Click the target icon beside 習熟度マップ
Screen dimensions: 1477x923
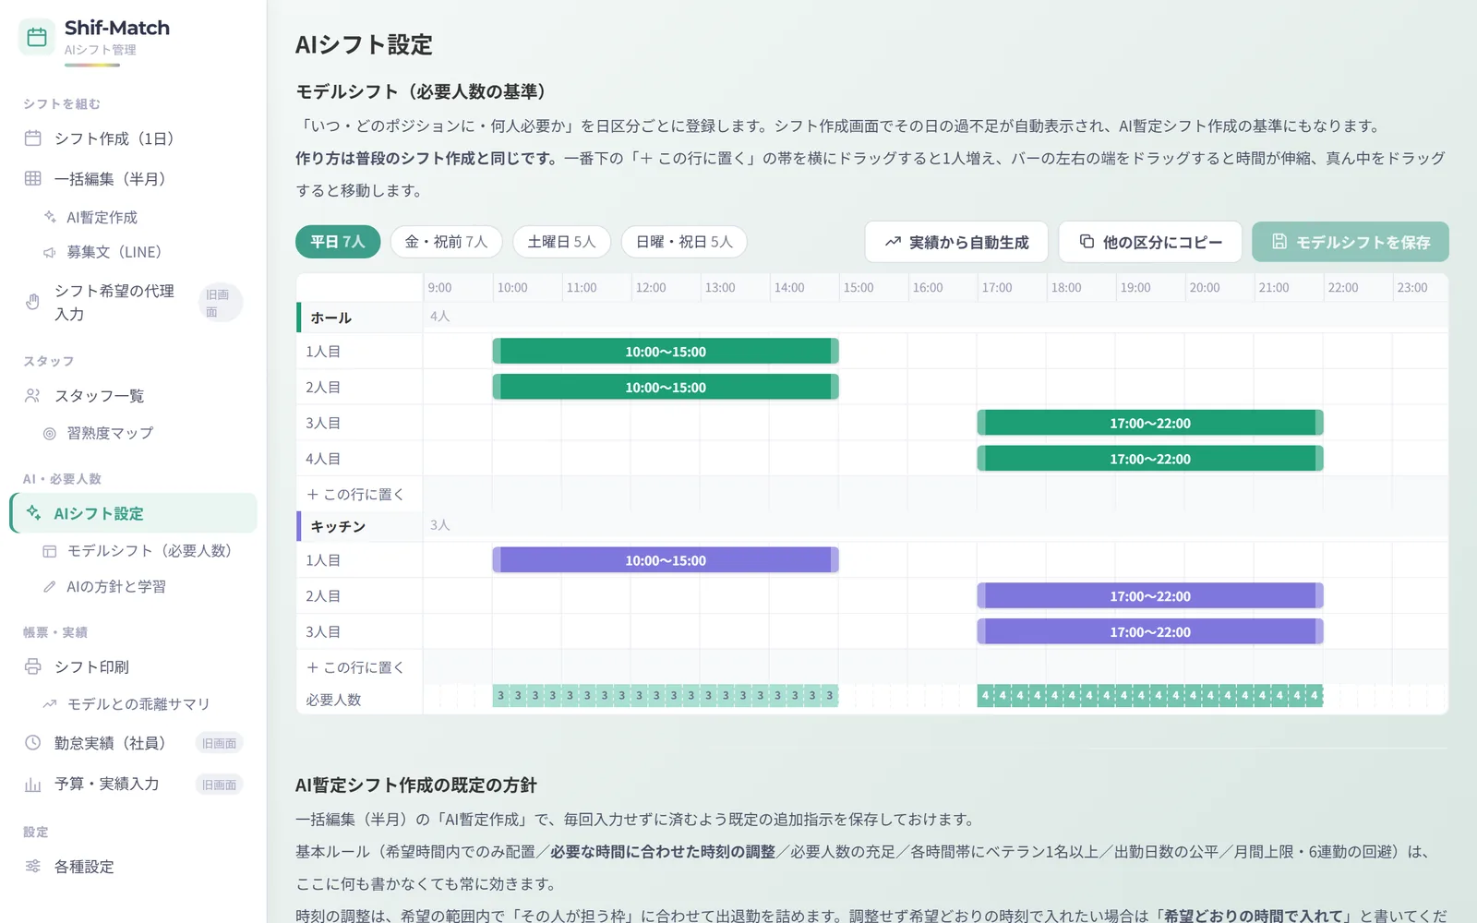coord(50,433)
